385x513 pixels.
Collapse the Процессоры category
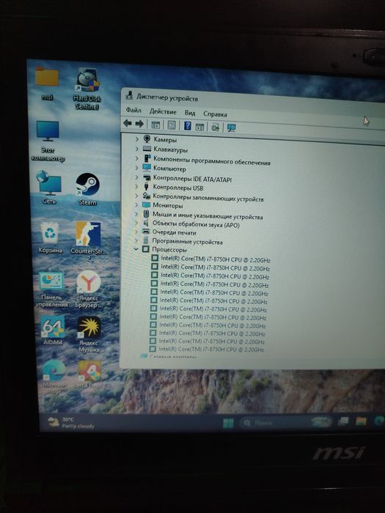(136, 249)
